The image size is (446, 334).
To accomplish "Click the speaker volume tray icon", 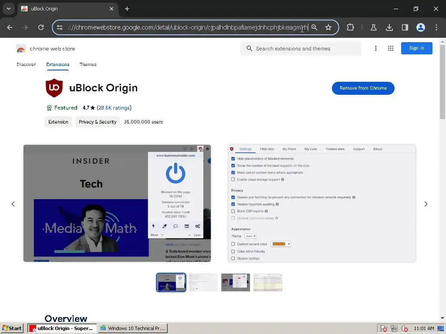I will pos(404,329).
